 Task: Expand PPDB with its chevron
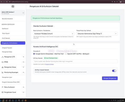23,62
